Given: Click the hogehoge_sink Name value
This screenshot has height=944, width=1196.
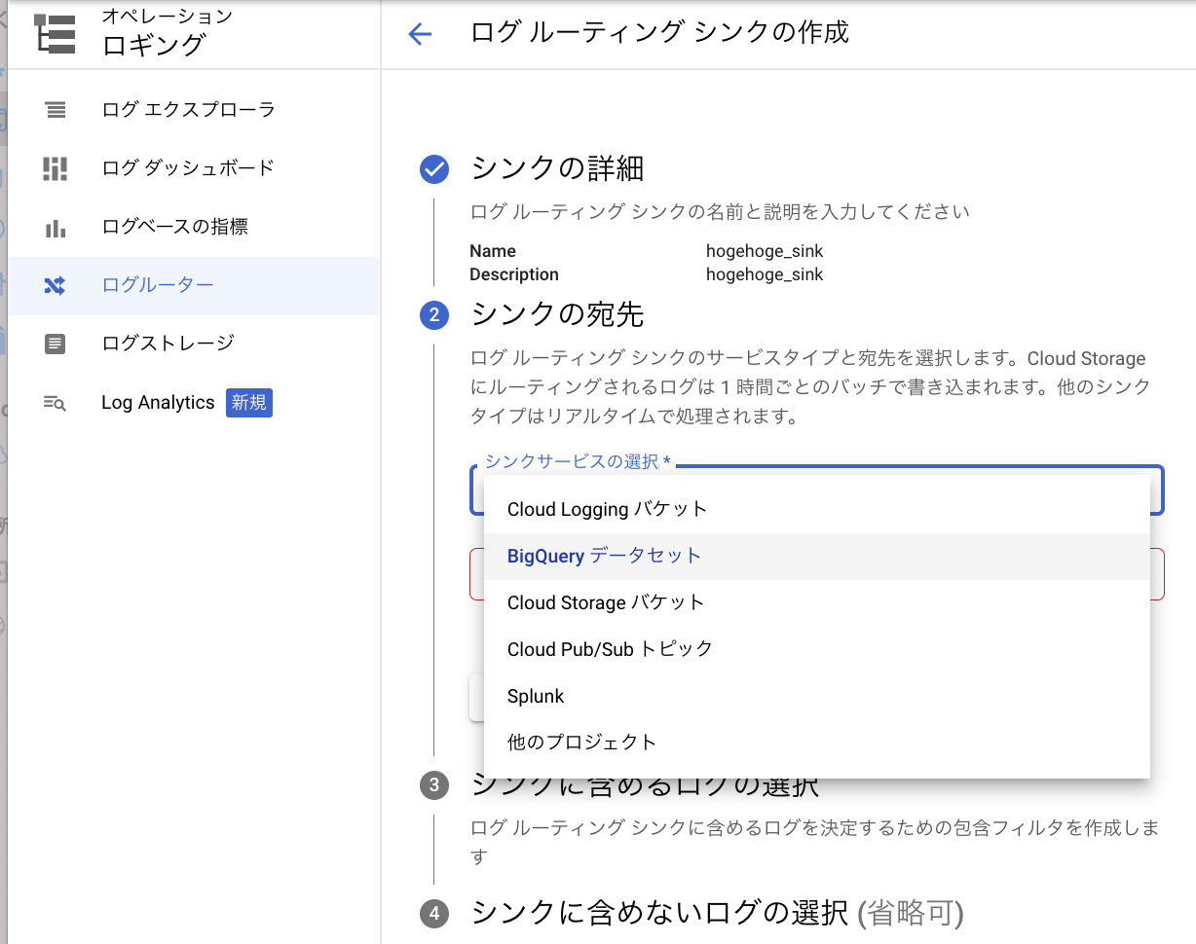Looking at the screenshot, I should click(765, 251).
